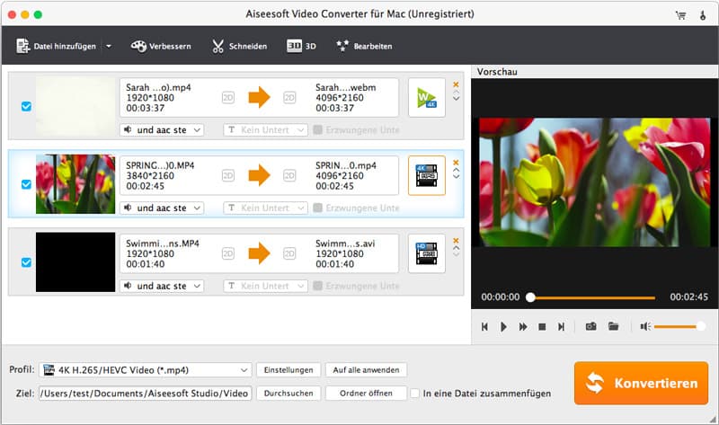
Task: Play the preview video
Action: tap(503, 326)
